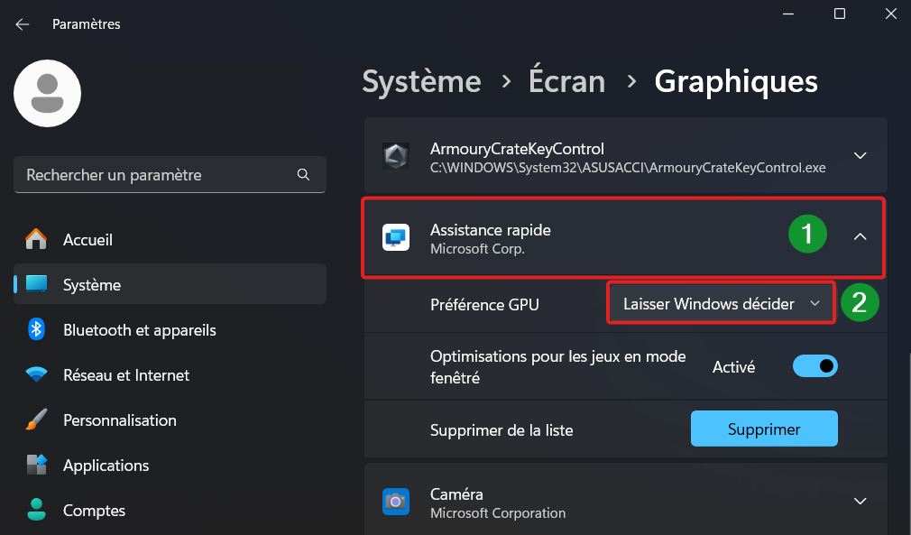Click the Accueil home icon

tap(36, 239)
